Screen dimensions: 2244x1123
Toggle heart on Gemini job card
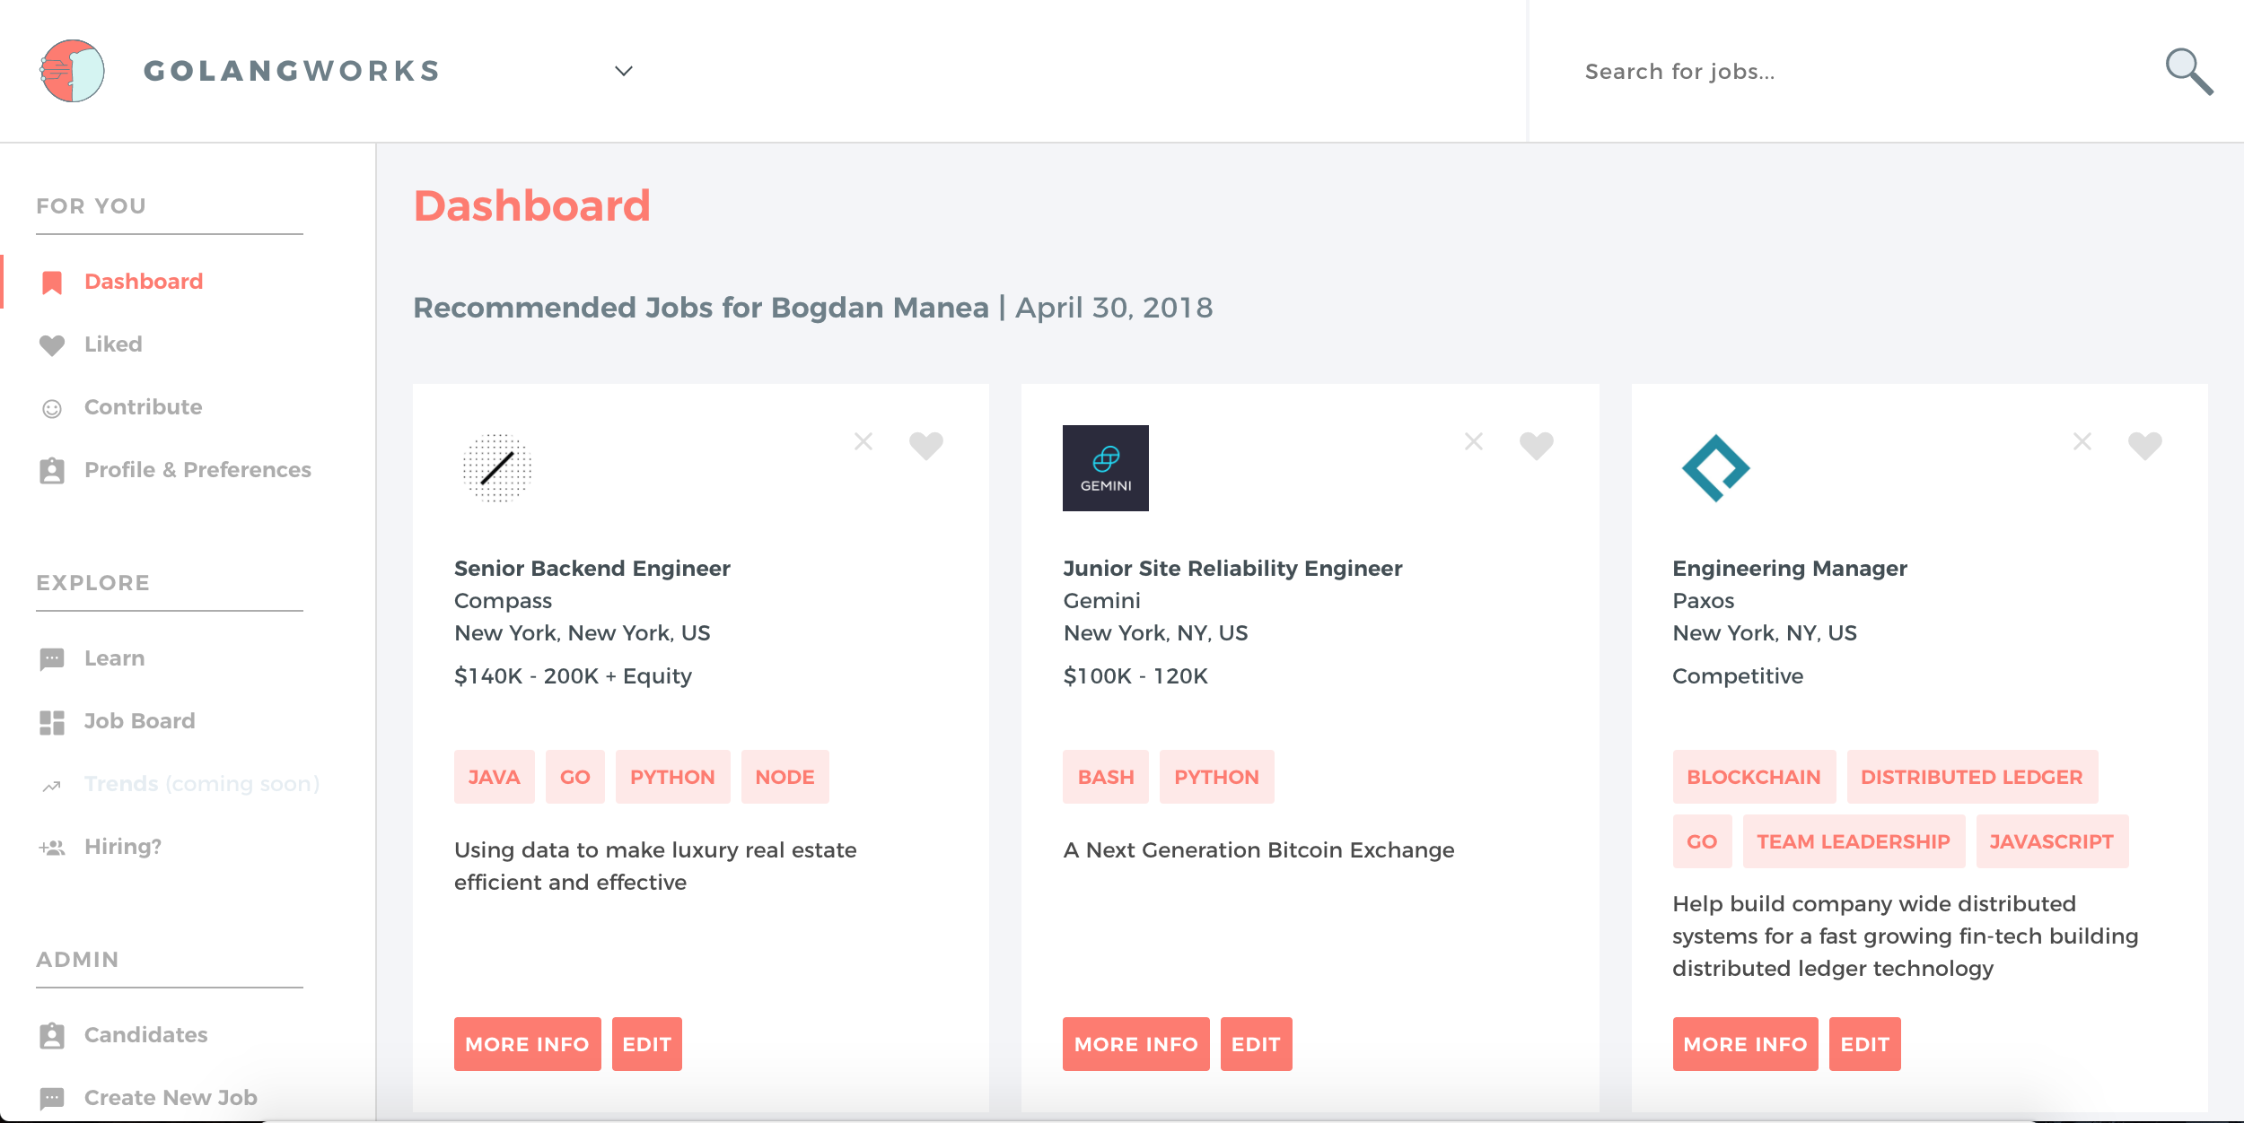coord(1536,445)
